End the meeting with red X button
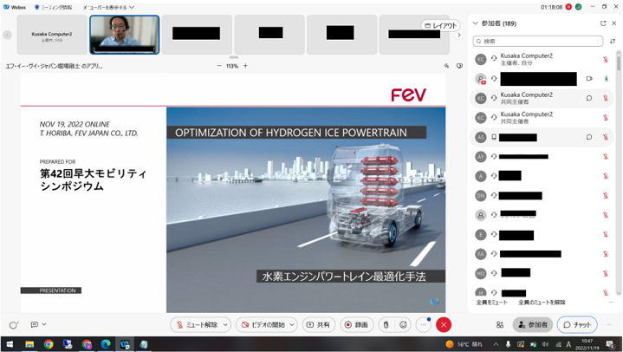The image size is (623, 352). (444, 325)
